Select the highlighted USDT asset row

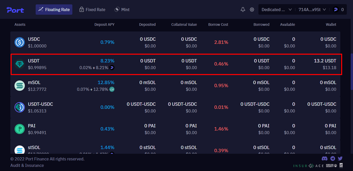pos(177,64)
